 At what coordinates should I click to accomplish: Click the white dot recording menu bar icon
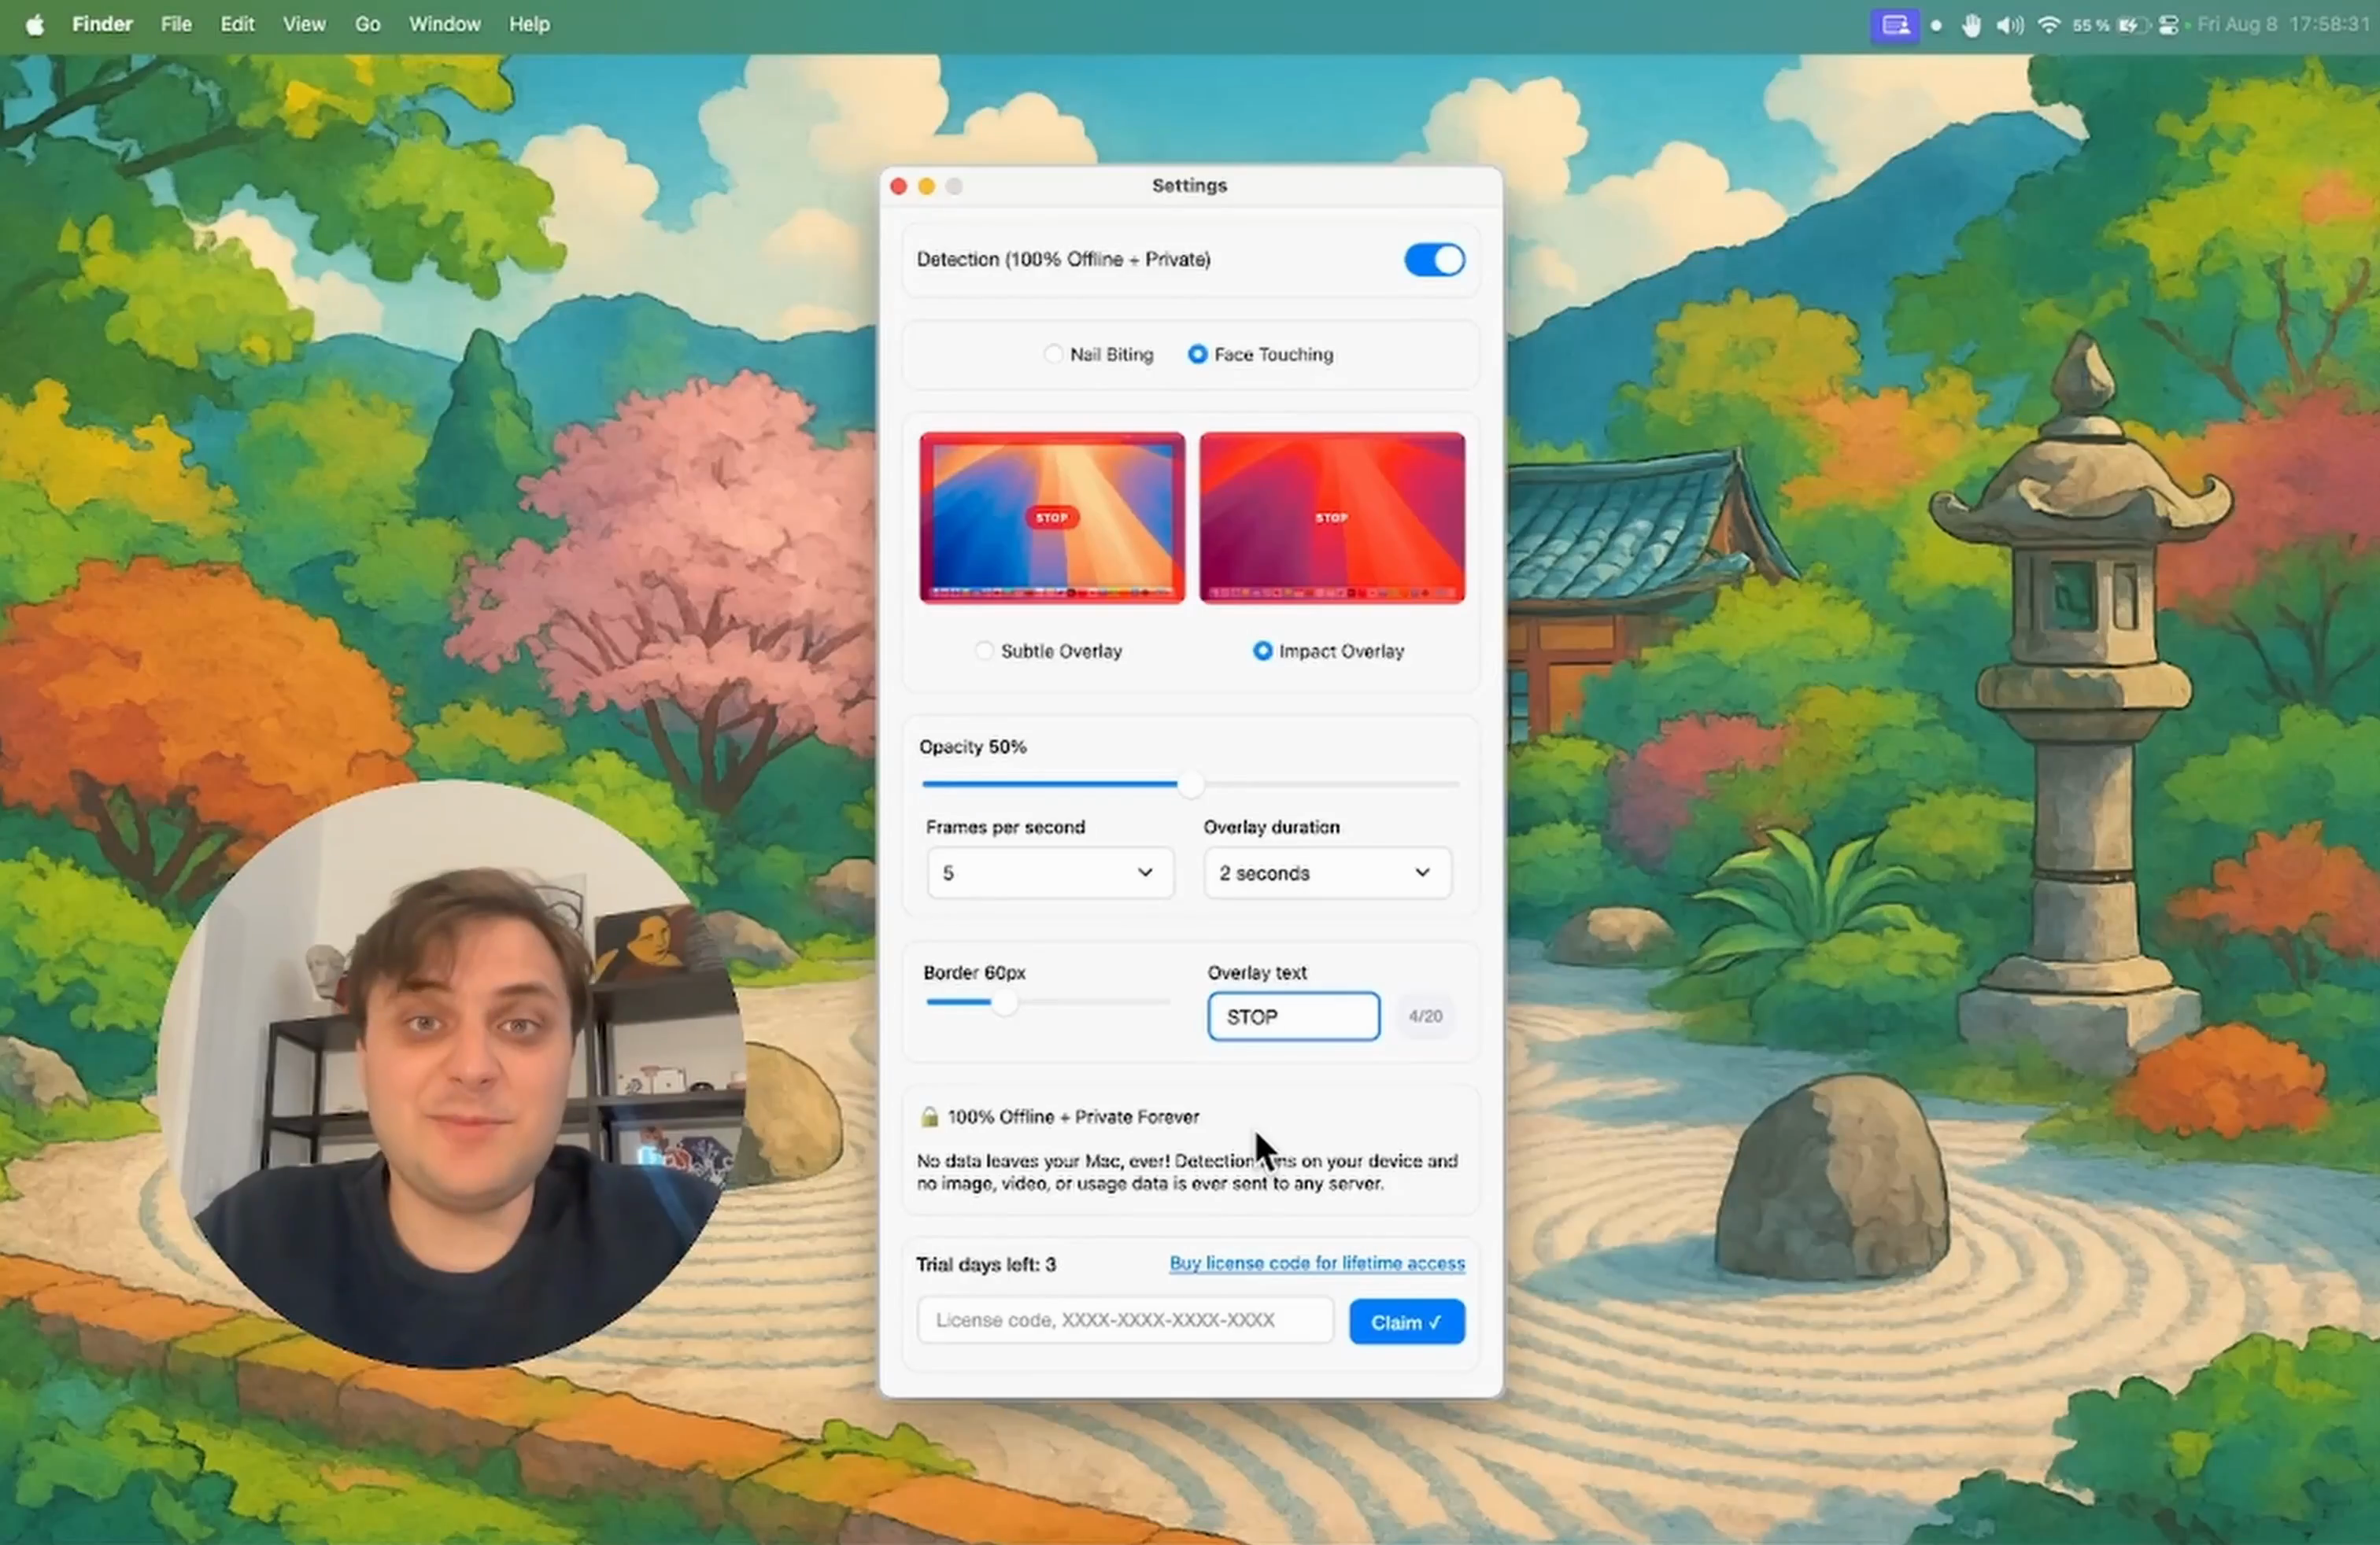click(x=1937, y=25)
